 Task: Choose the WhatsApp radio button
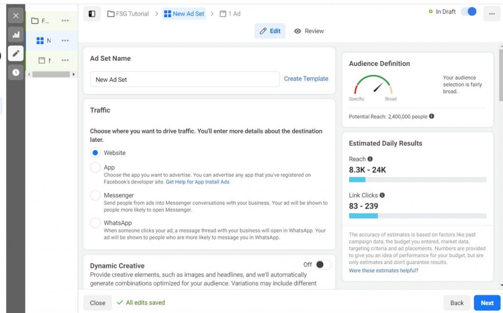(x=95, y=223)
